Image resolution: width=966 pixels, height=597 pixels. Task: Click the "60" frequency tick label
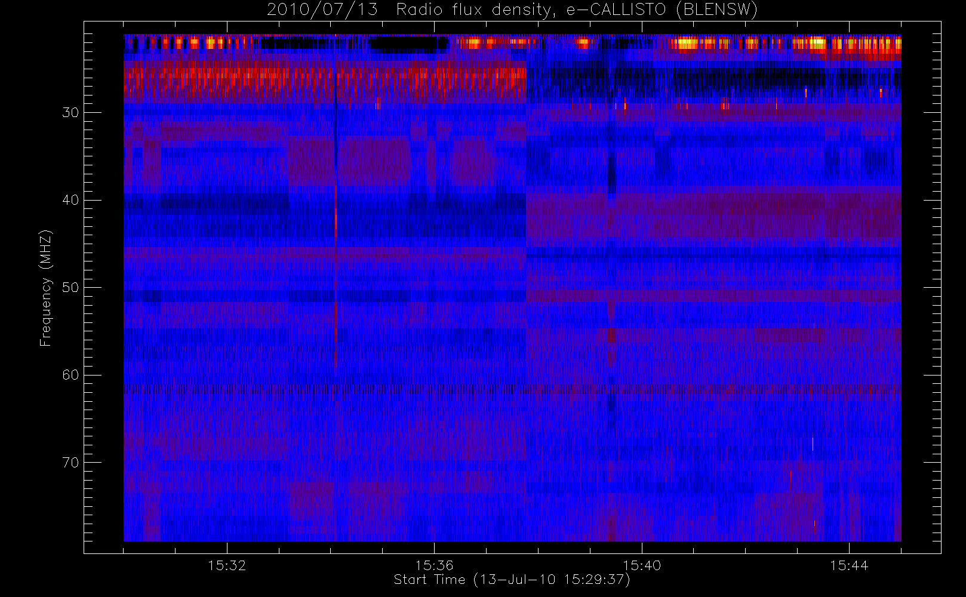(x=70, y=375)
